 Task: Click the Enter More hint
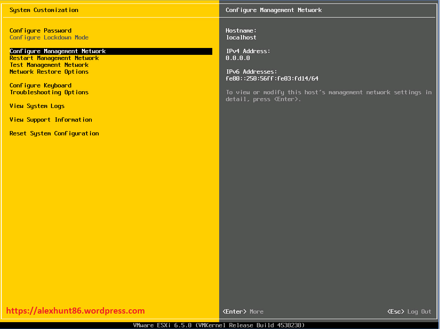click(x=243, y=311)
